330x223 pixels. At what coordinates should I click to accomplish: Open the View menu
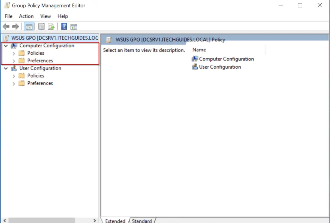click(x=45, y=16)
